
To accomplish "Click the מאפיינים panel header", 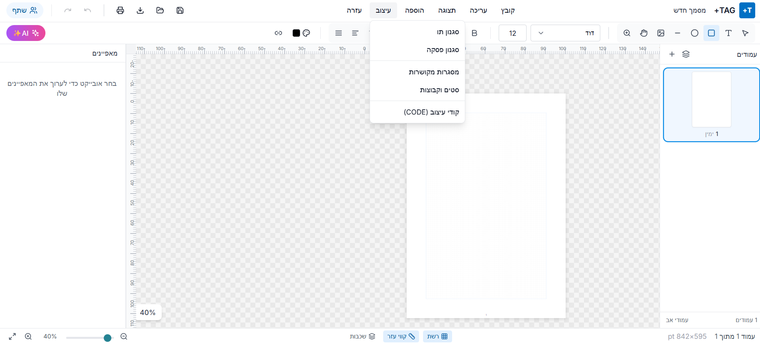I will click(x=105, y=53).
